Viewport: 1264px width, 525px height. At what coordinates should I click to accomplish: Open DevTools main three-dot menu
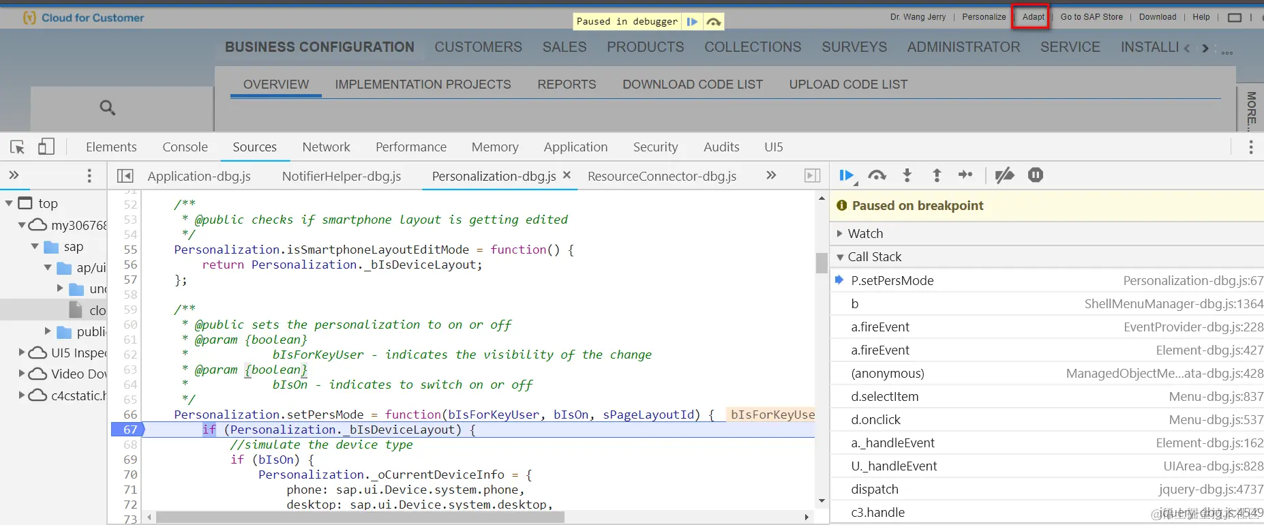click(x=1250, y=147)
